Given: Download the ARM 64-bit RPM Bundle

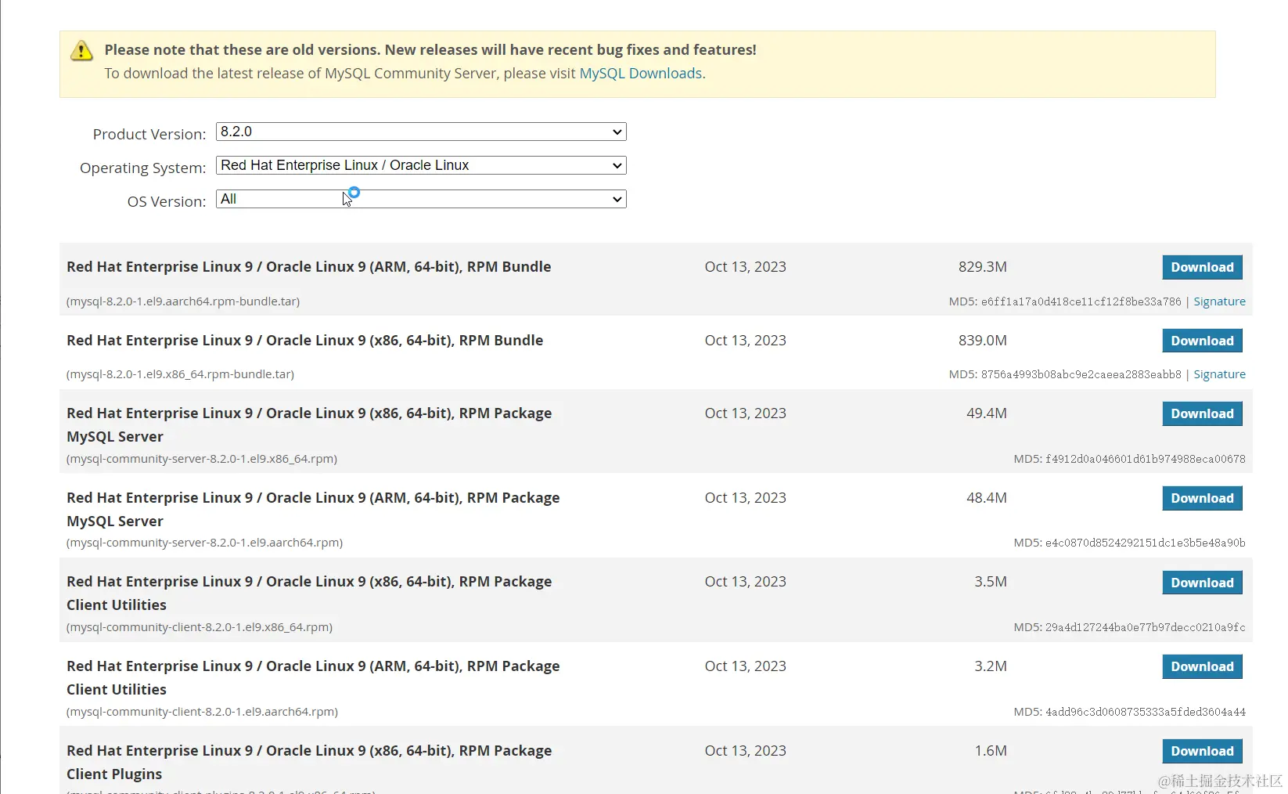Looking at the screenshot, I should 1202,267.
